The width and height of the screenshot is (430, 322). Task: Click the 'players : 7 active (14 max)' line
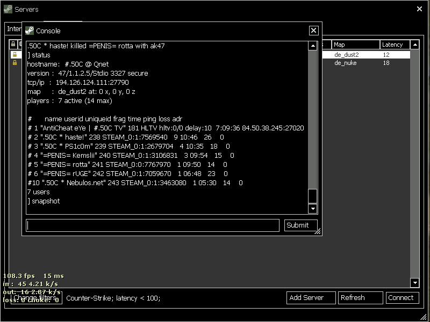tap(69, 100)
